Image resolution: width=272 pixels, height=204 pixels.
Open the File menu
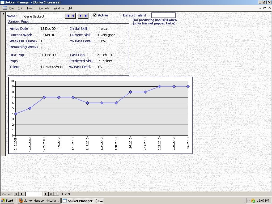coord(11,8)
